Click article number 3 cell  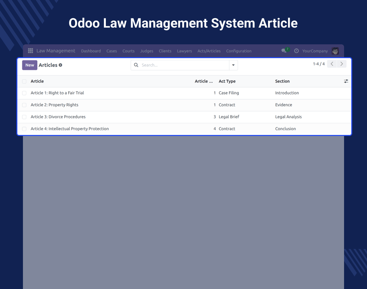click(x=215, y=117)
